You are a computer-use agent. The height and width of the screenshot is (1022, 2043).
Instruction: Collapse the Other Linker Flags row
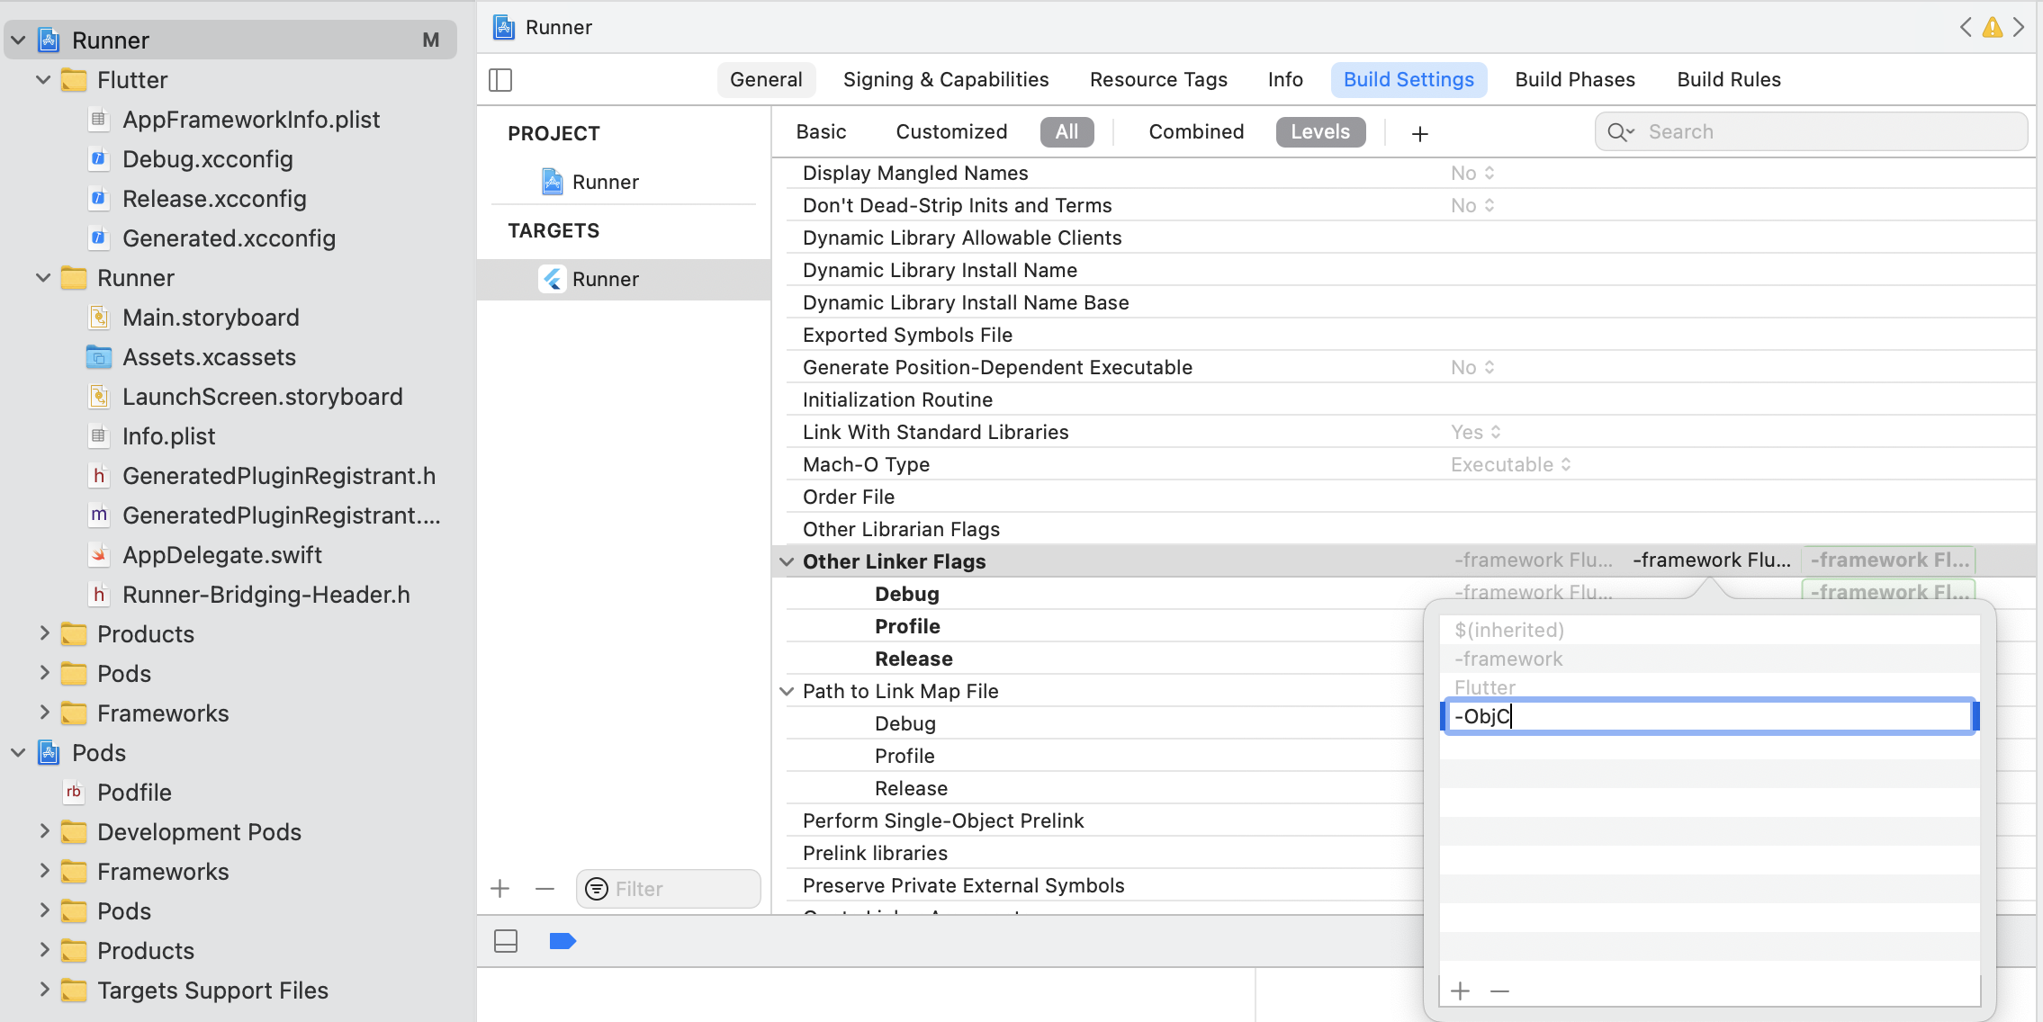tap(787, 561)
